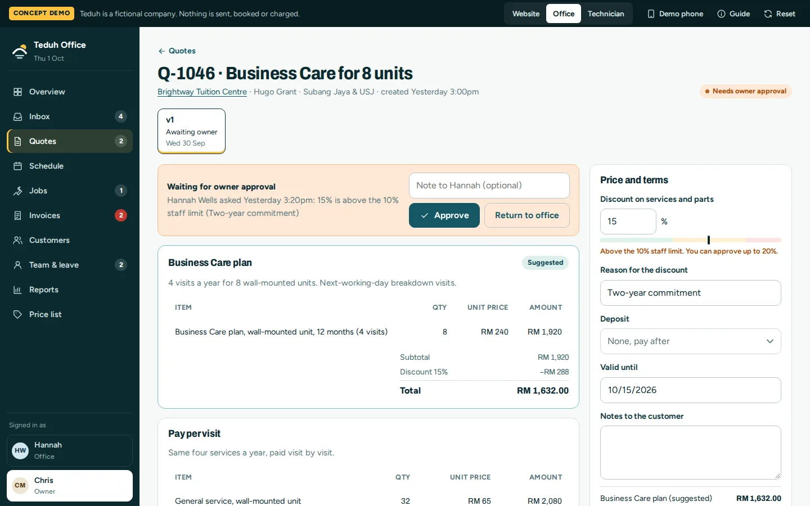Switch to the Website view
The height and width of the screenshot is (506, 810).
coord(526,13)
